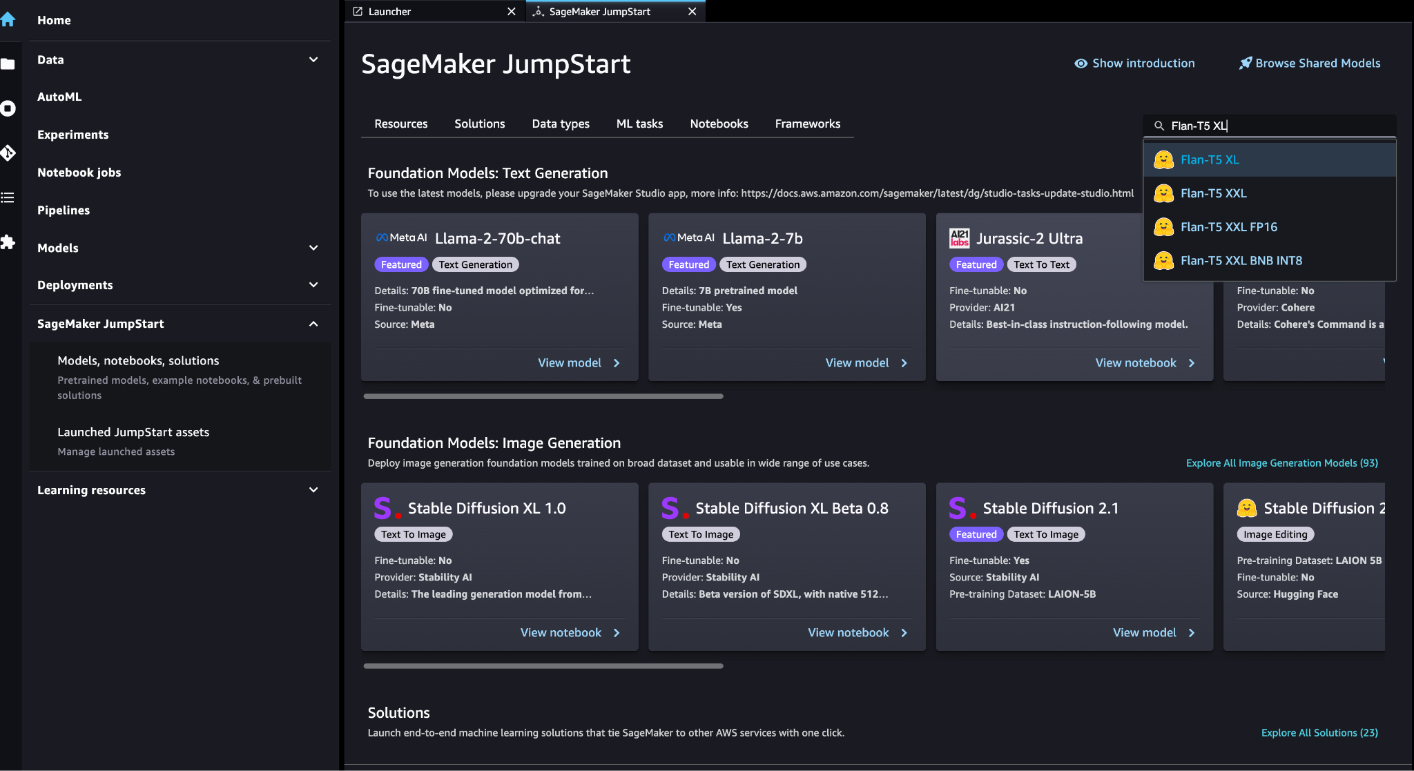The height and width of the screenshot is (771, 1414).
Task: Click the running terminals stop-circle icon
Action: click(8, 108)
